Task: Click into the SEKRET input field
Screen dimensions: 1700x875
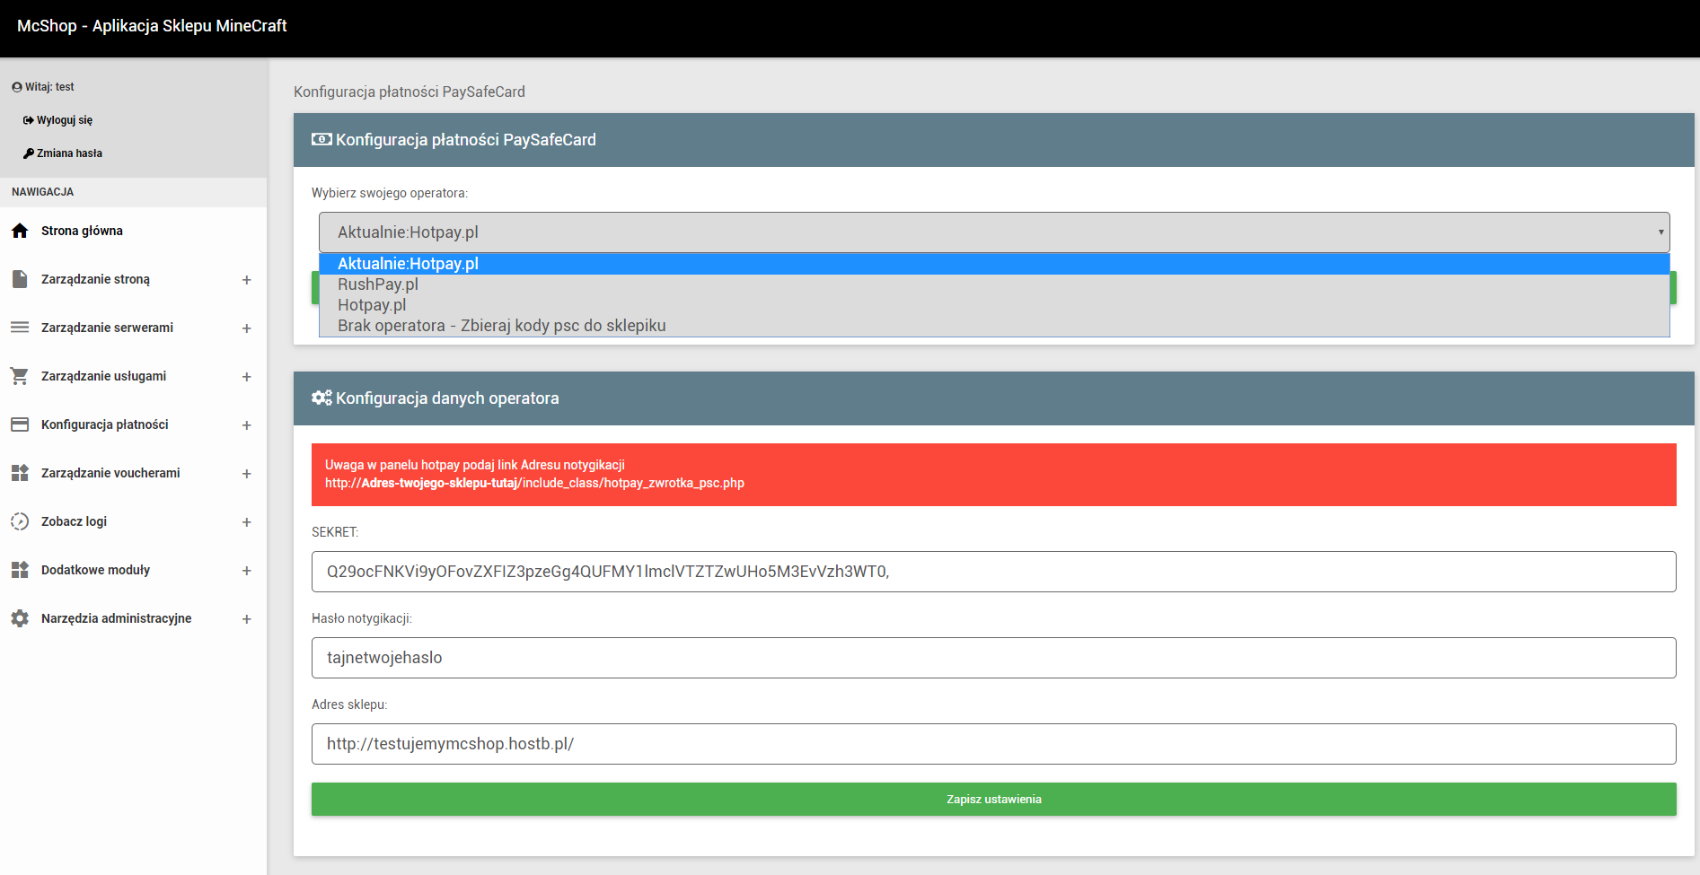Action: point(994,572)
